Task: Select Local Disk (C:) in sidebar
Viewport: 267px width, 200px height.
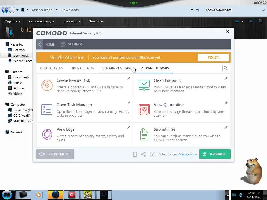Action: [x=23, y=110]
